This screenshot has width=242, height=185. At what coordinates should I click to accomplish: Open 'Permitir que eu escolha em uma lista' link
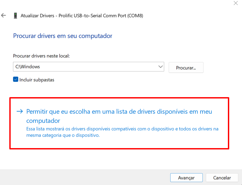(119, 111)
